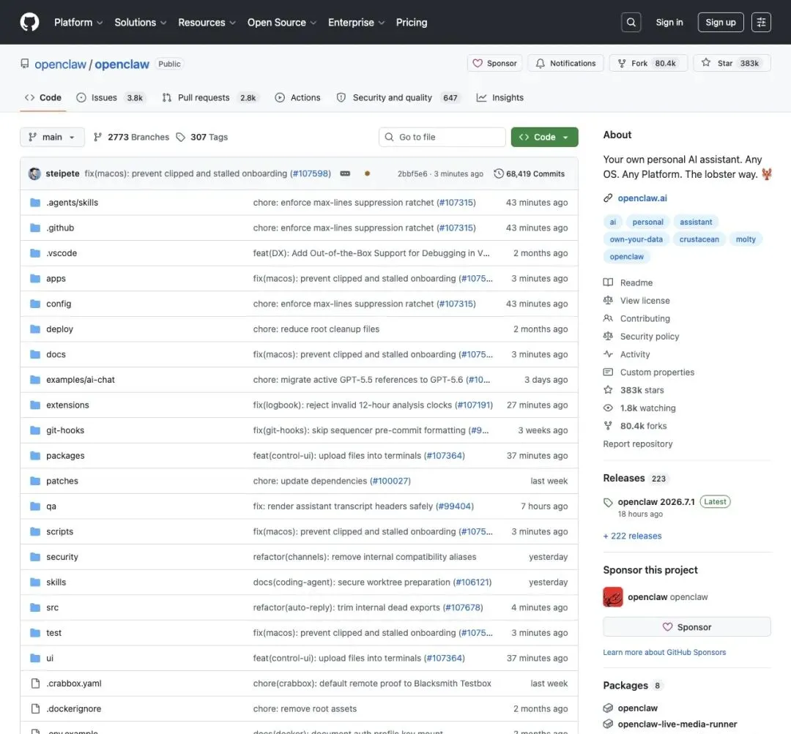Viewport: 791px width, 734px height.
Task: Click steipete's avatar thumbnail
Action: [x=34, y=173]
